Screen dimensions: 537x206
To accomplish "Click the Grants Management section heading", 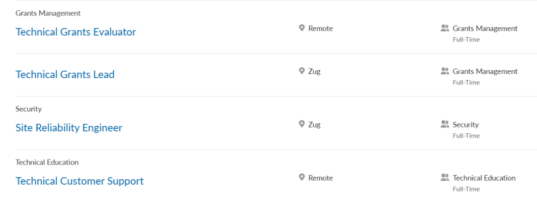I will pos(48,13).
